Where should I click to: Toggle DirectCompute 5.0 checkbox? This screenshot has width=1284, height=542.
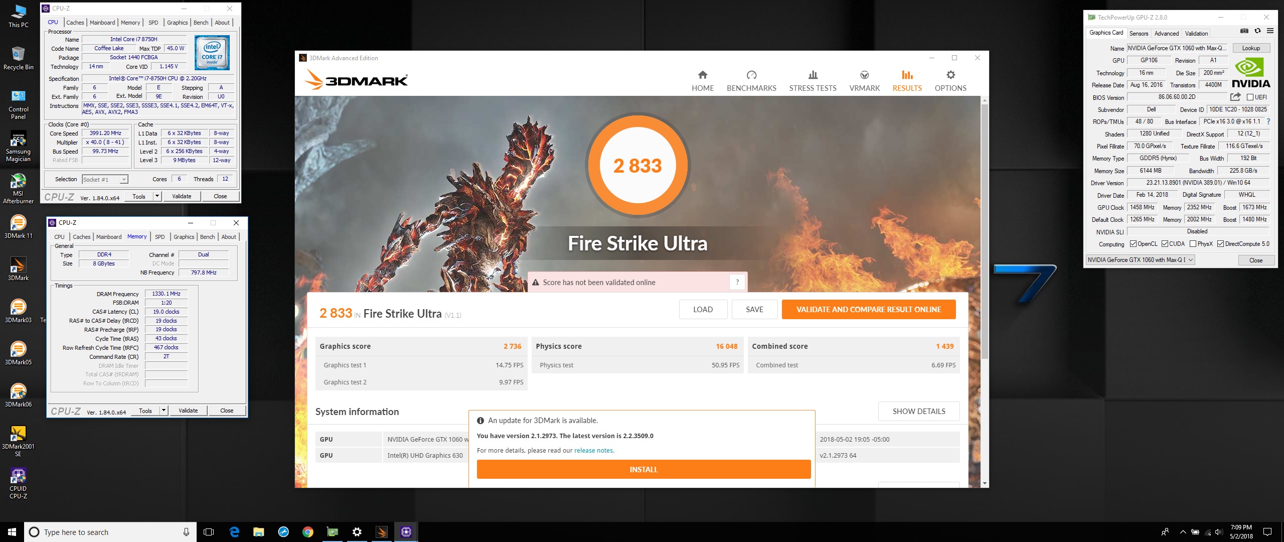tap(1220, 244)
